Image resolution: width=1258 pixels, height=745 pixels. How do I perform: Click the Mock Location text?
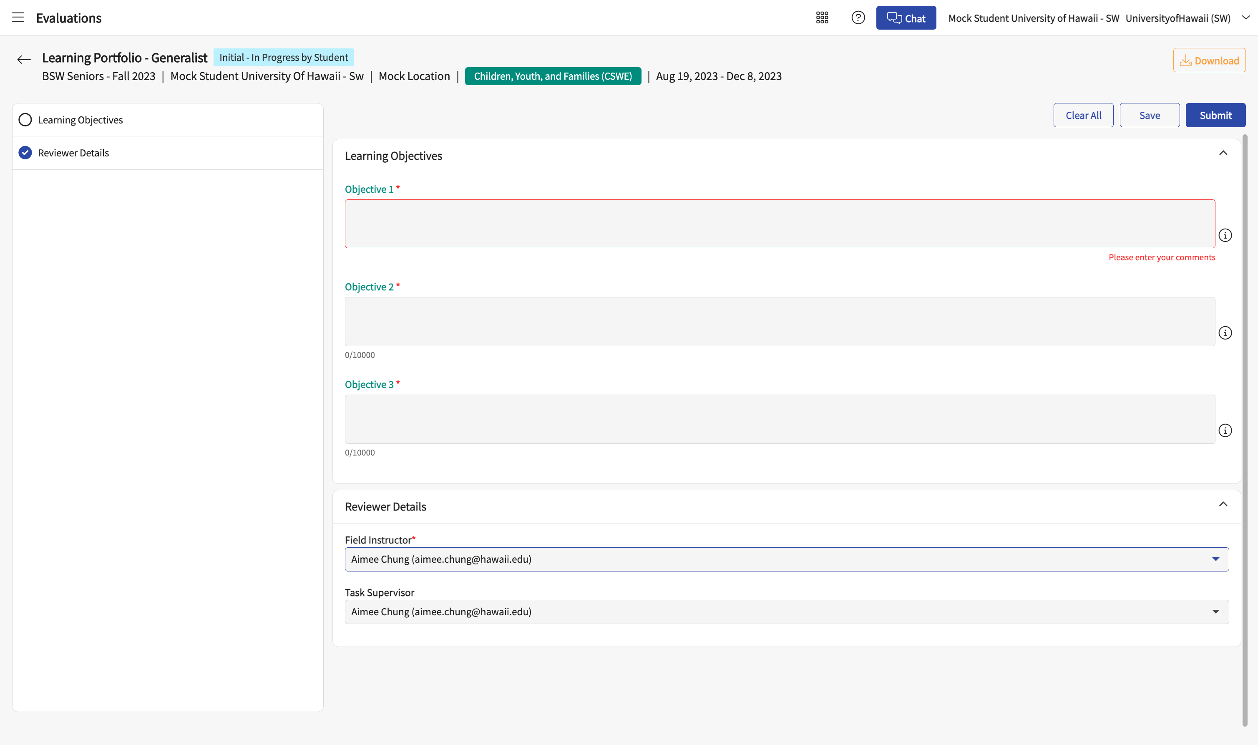tap(414, 76)
